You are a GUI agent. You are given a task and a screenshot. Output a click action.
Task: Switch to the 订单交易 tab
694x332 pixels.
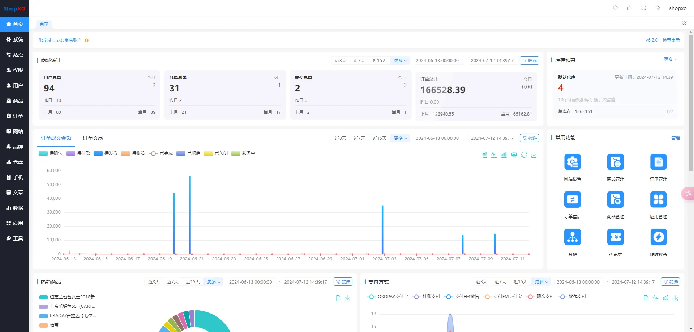point(93,138)
